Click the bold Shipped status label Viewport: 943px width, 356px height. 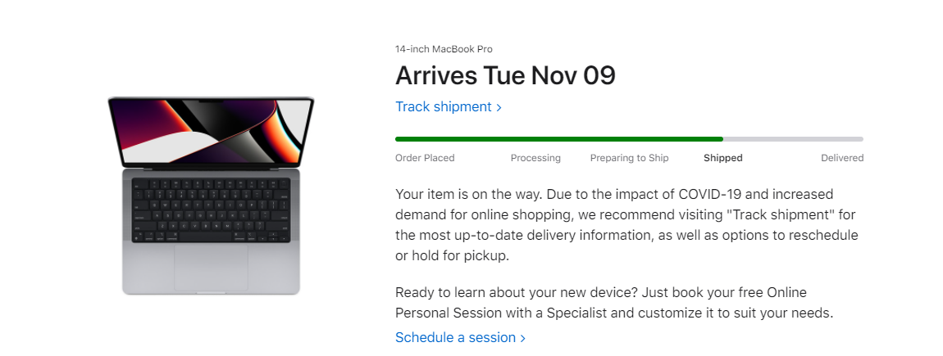(722, 158)
